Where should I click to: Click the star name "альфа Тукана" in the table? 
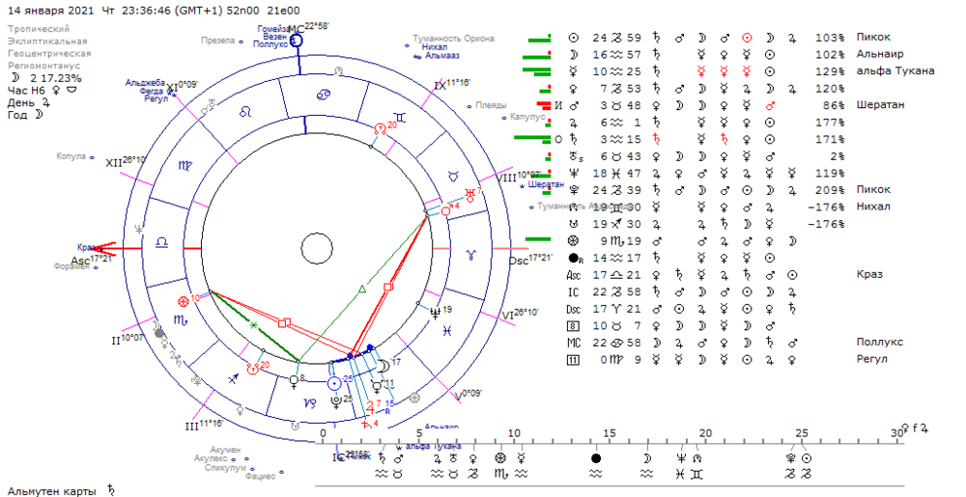point(895,71)
